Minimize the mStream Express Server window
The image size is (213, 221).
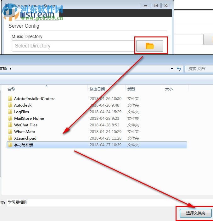pos(145,6)
